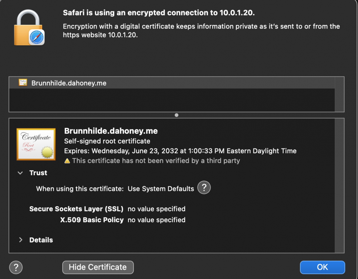The image size is (358, 279).
Task: Expand the Details section chevron
Action: pyautogui.click(x=20, y=240)
